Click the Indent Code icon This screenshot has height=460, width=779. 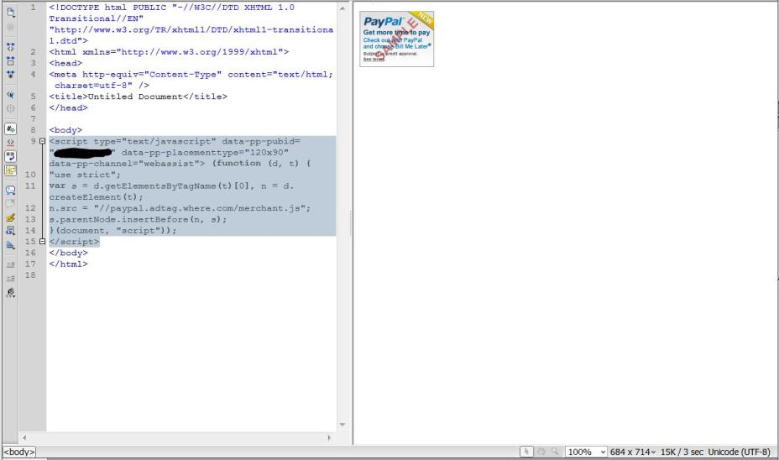10,264
